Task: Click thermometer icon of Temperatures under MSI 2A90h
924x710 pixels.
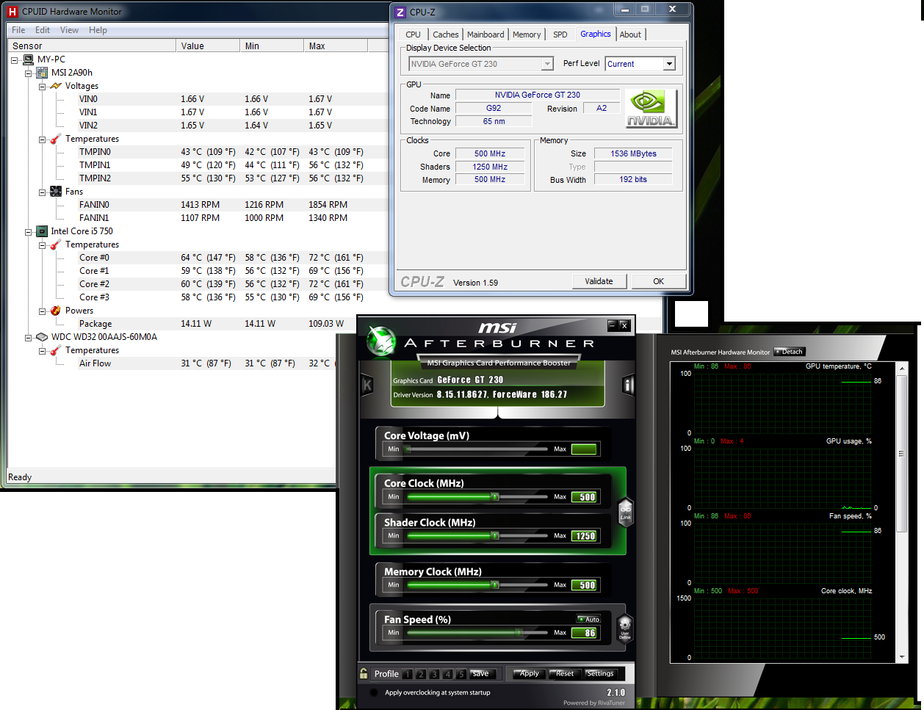Action: pos(56,139)
